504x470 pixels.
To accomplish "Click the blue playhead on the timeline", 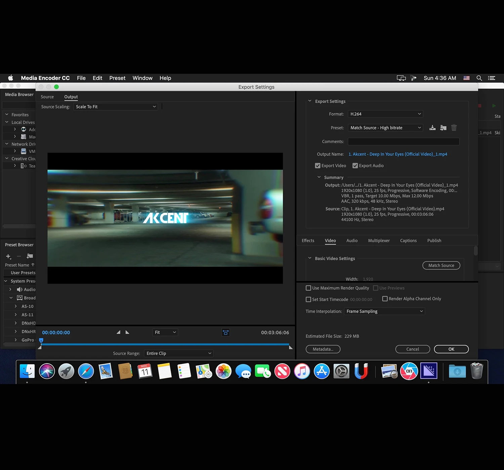I will [41, 340].
